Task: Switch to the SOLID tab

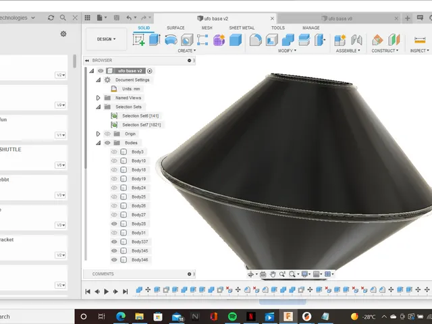Action: click(144, 28)
